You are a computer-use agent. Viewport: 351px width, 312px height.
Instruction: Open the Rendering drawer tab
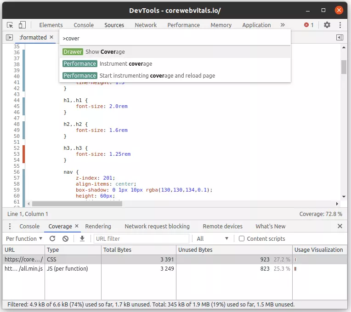point(98,226)
